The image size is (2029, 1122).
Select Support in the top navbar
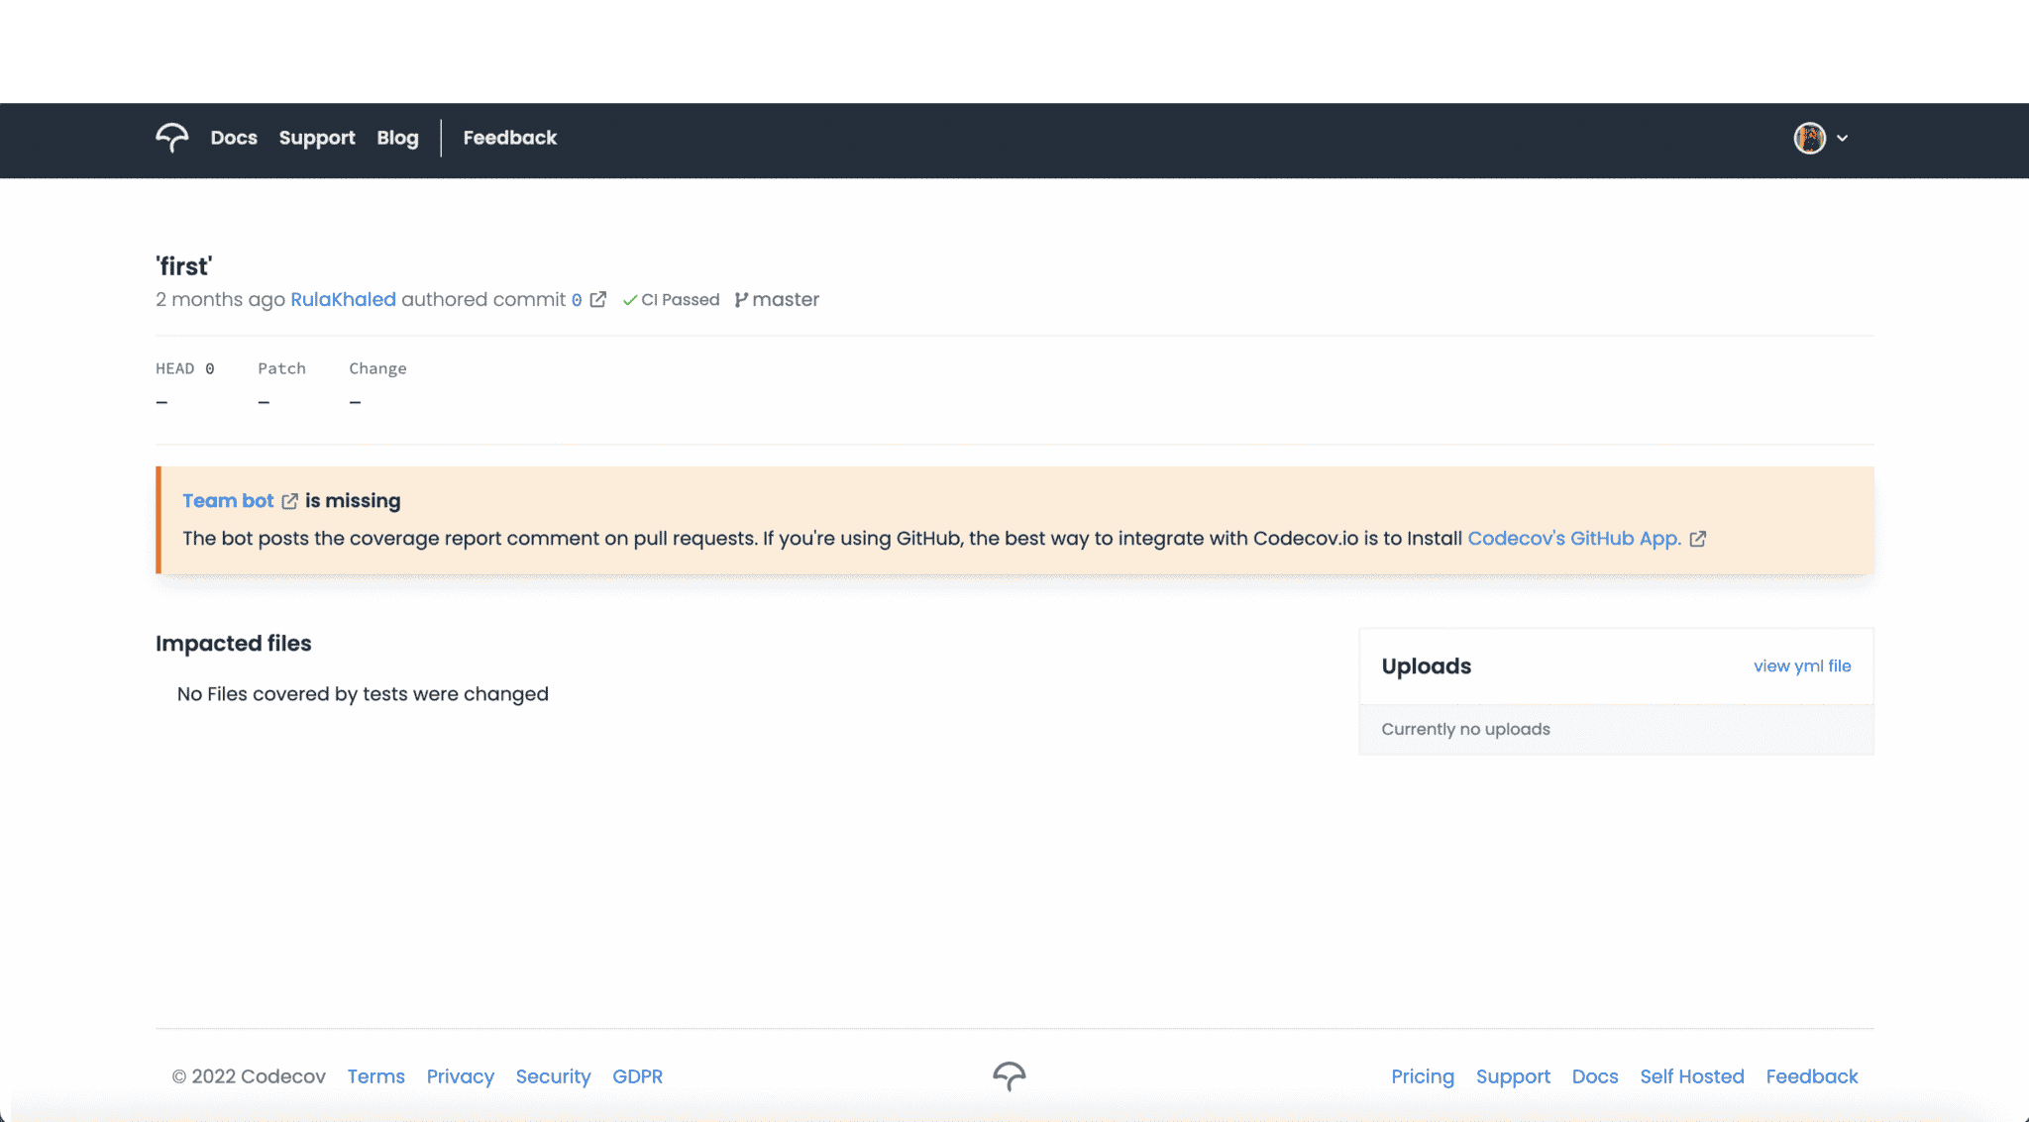coord(317,138)
